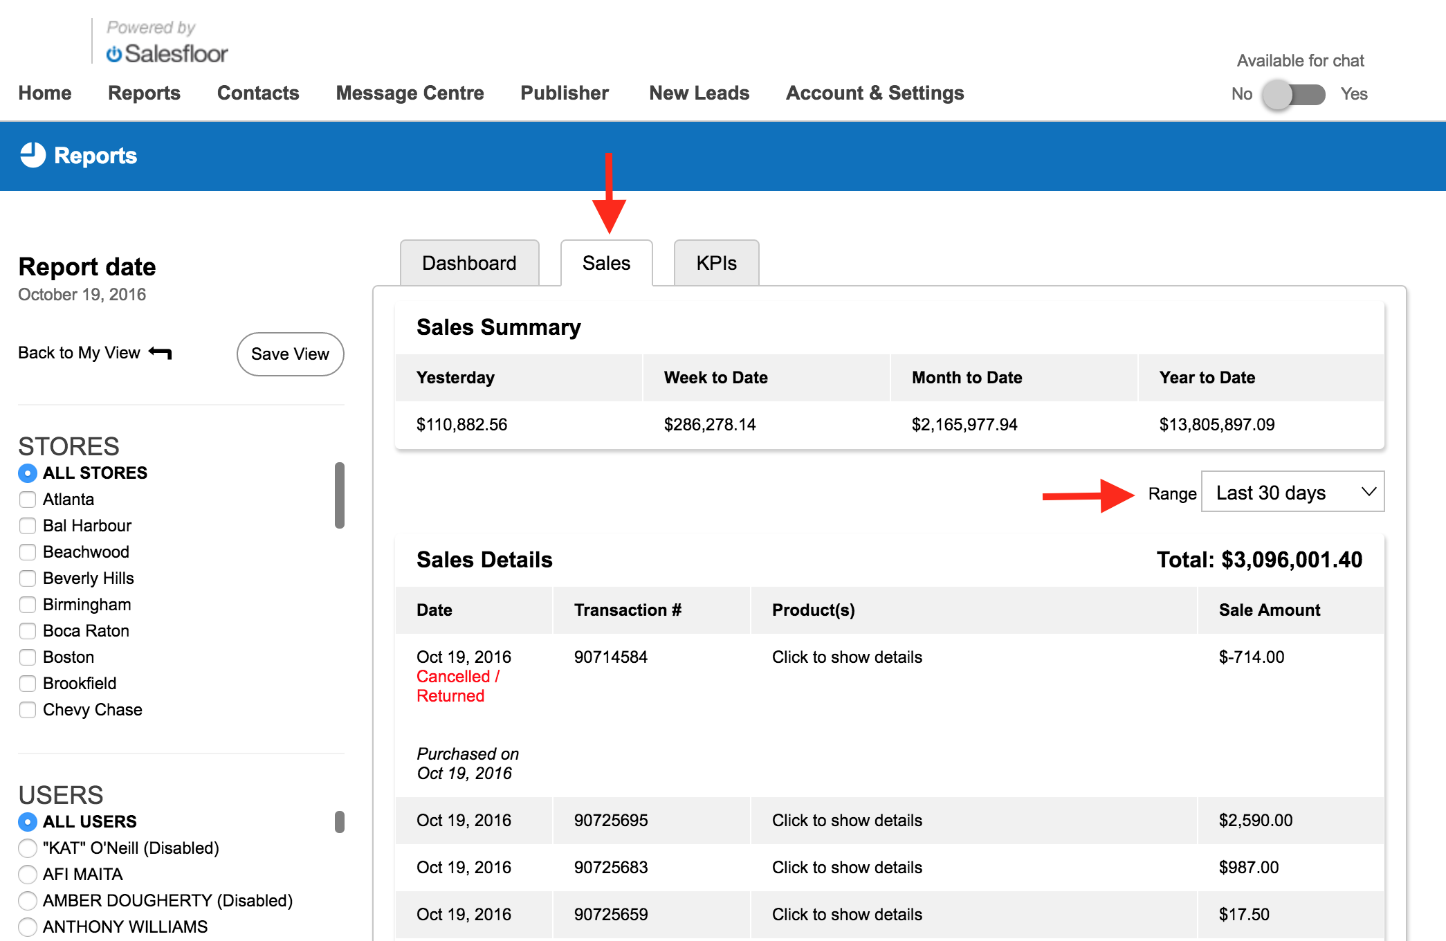Click the stores list scrollbar

[x=339, y=495]
